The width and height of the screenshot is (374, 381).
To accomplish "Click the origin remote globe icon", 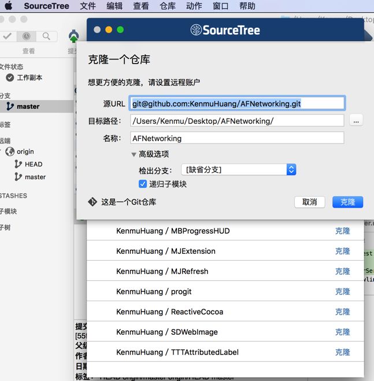I will 10,151.
